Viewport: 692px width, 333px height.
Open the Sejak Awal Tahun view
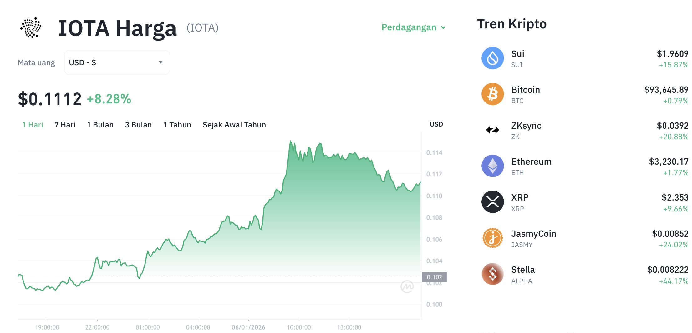[x=234, y=125]
